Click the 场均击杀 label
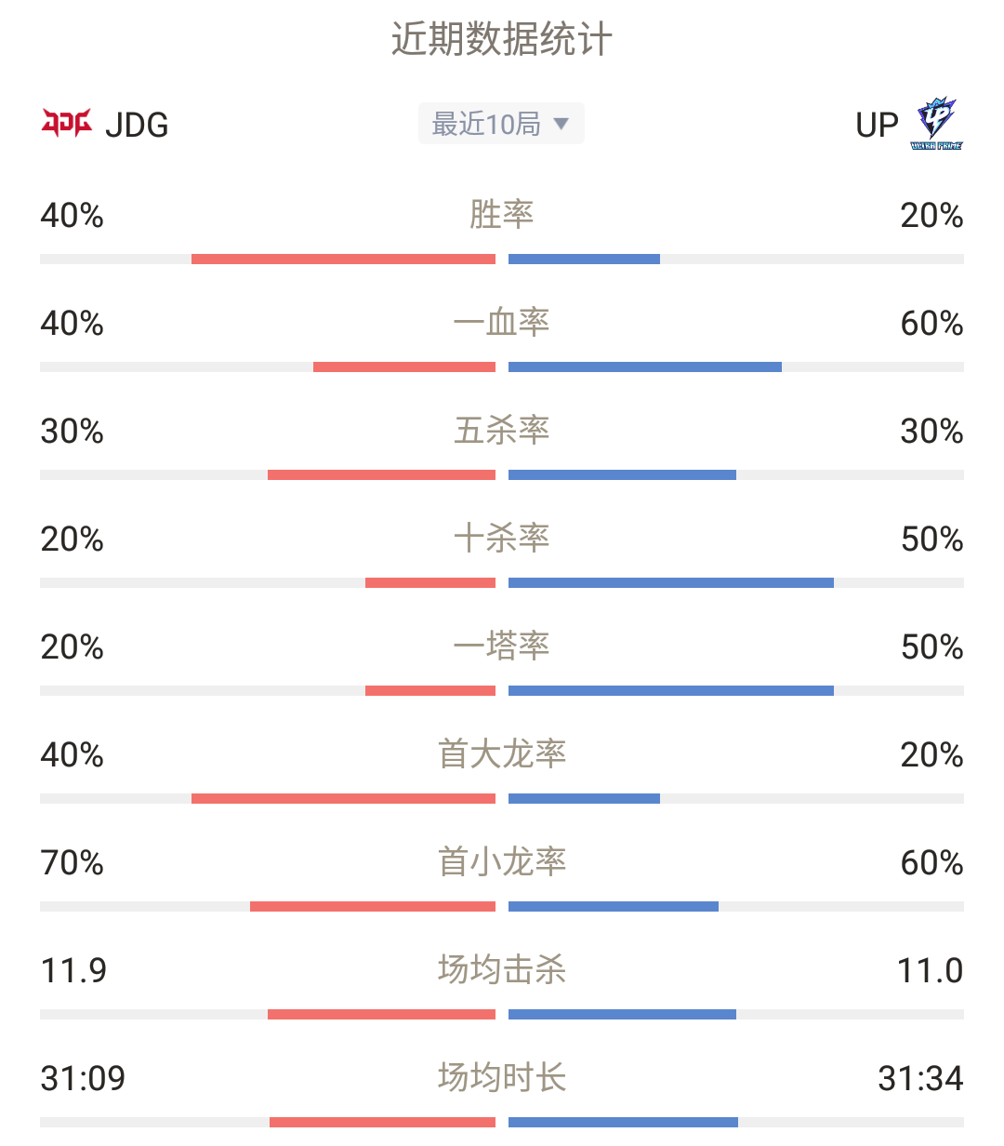Image resolution: width=1004 pixels, height=1146 pixels. tap(502, 970)
